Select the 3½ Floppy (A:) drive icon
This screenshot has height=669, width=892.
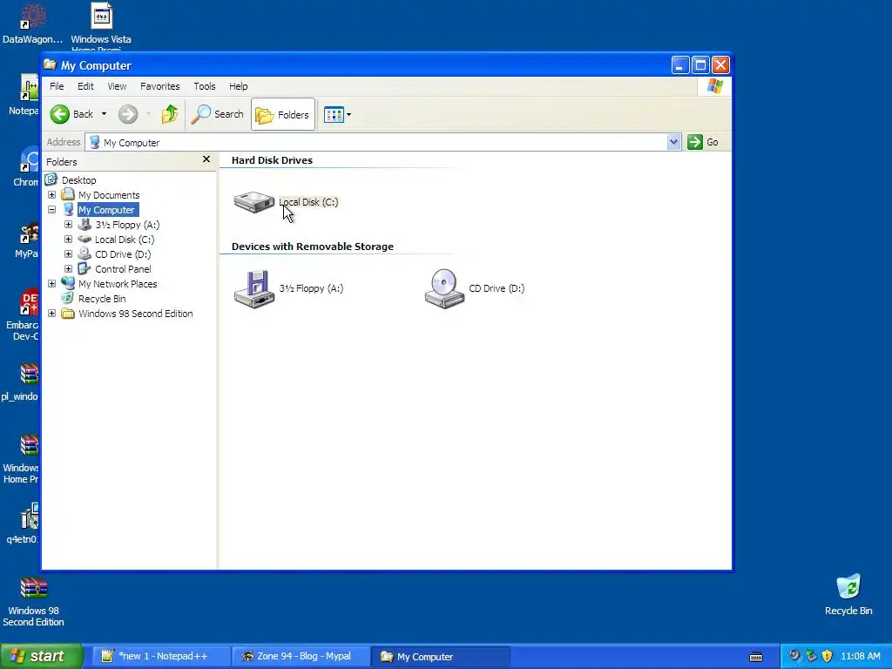[x=254, y=288]
